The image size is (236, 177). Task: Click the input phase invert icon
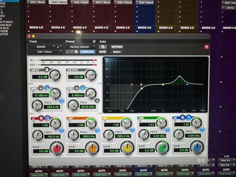coord(47,70)
